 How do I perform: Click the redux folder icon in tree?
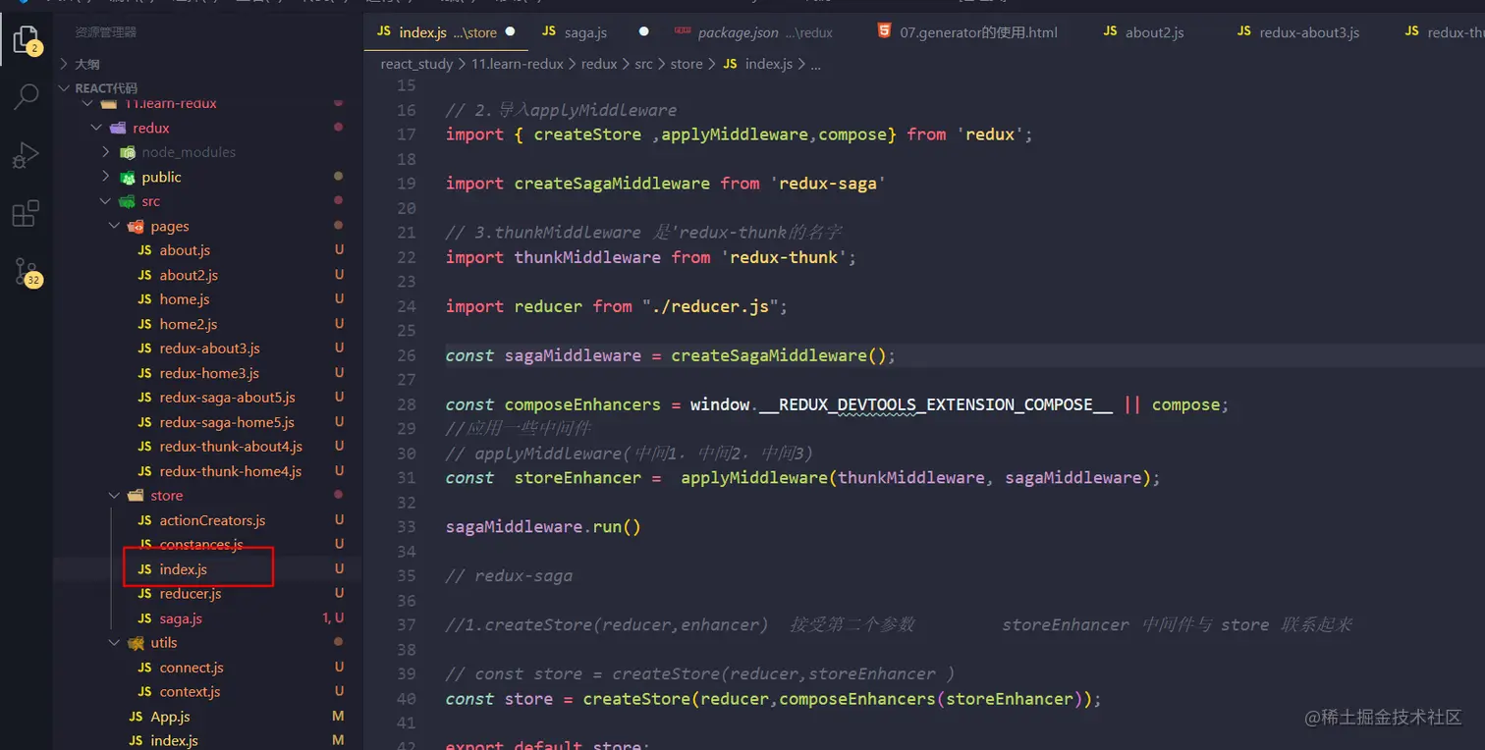[x=118, y=128]
